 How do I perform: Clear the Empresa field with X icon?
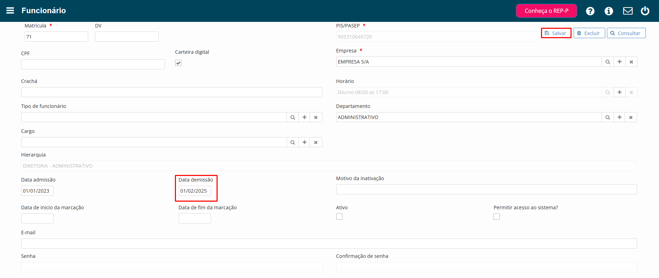click(x=631, y=62)
